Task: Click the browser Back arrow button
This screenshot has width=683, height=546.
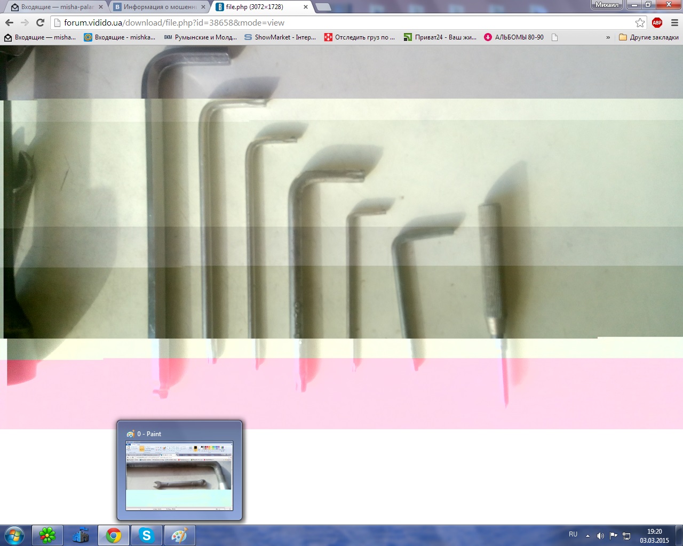Action: pos(9,22)
